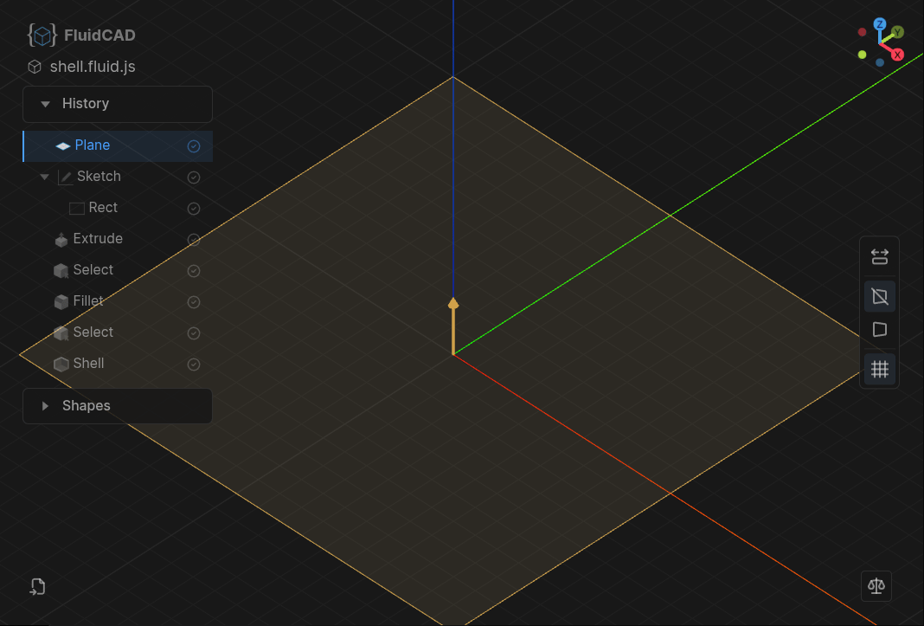This screenshot has height=626, width=924.
Task: Expand the Shapes panel arrow
Action: [x=45, y=406]
